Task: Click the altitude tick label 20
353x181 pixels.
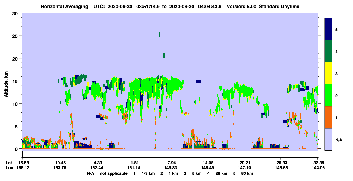Action: 15,58
